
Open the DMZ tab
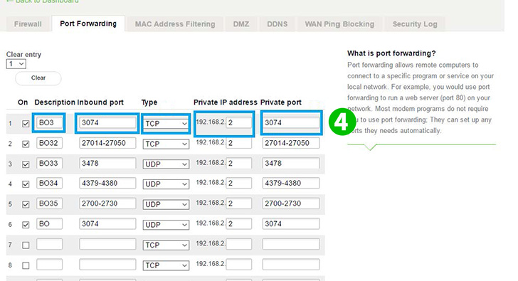[240, 24]
